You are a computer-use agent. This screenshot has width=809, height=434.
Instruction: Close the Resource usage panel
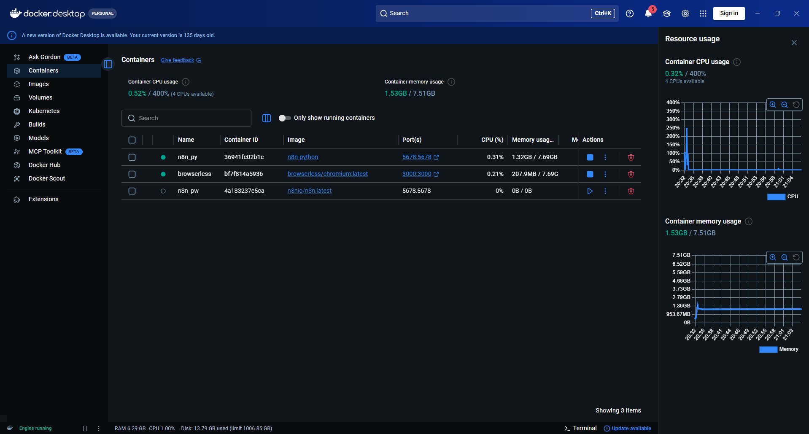794,43
